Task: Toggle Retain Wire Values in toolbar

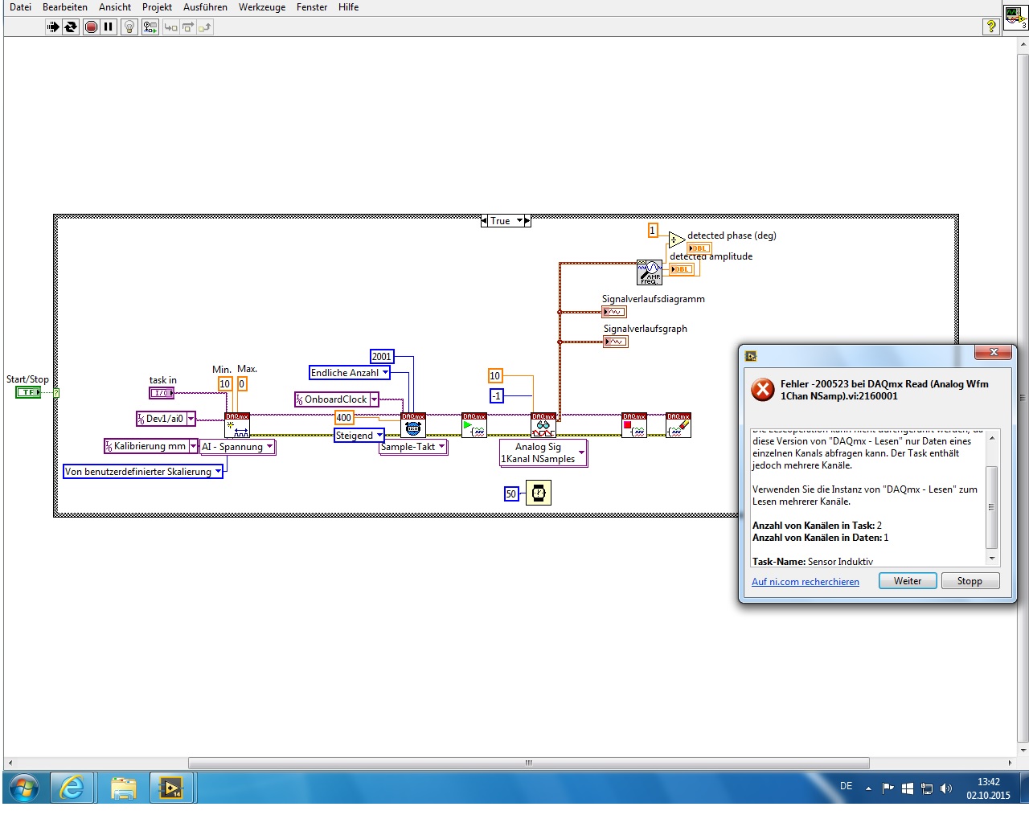Action: pos(150,27)
